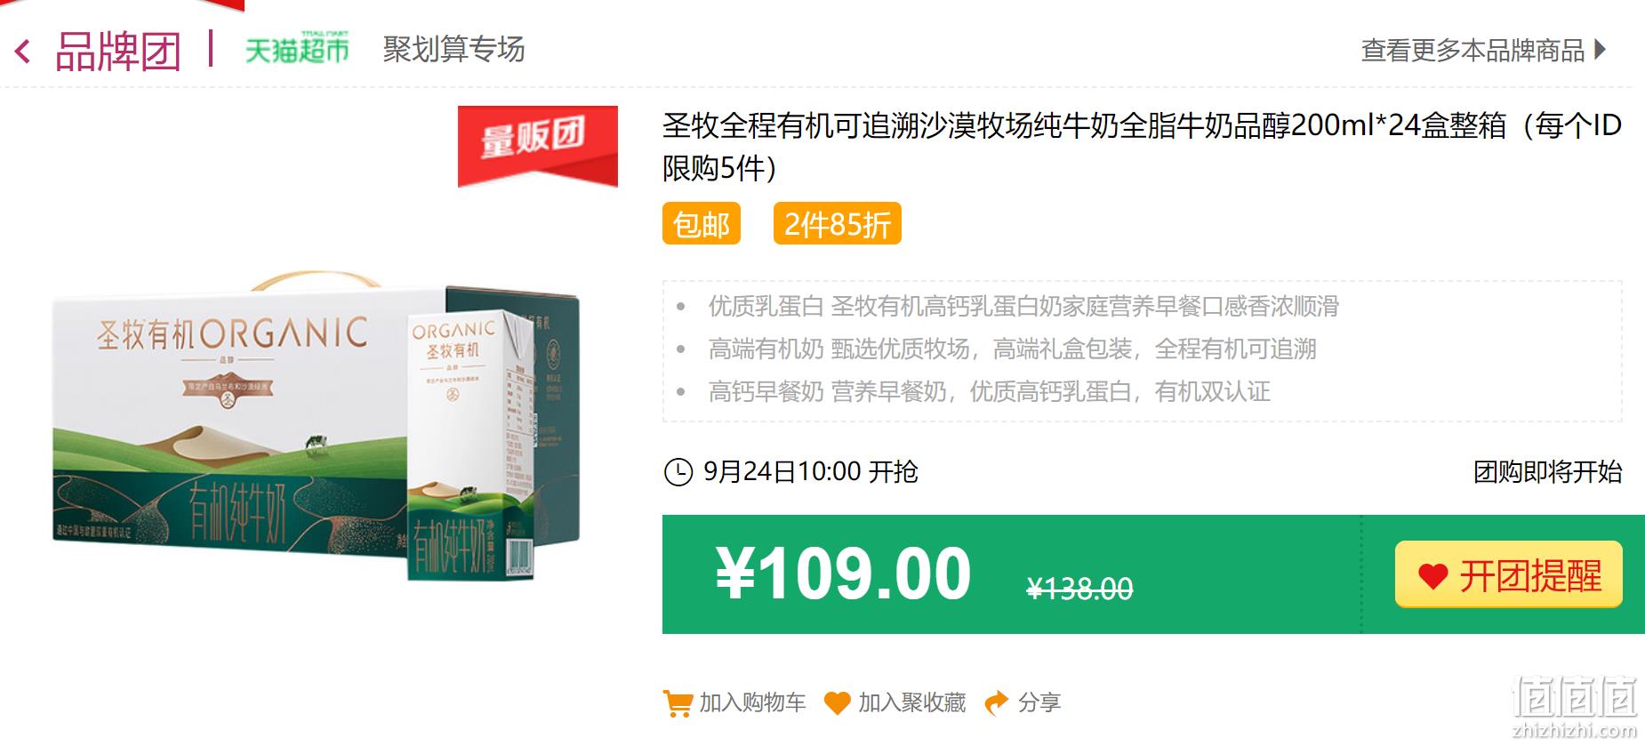The width and height of the screenshot is (1645, 746).
Task: Click the ¥109.00 group price
Action: (843, 574)
